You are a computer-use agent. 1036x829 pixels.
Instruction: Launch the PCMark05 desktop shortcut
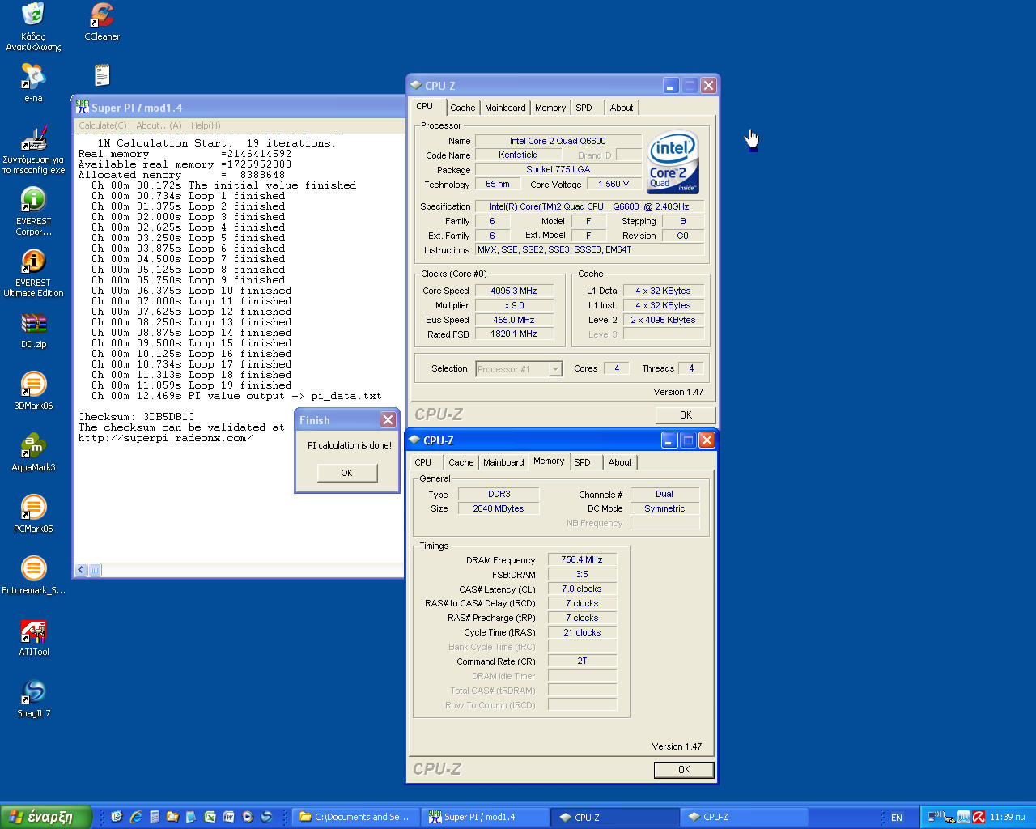point(33,514)
